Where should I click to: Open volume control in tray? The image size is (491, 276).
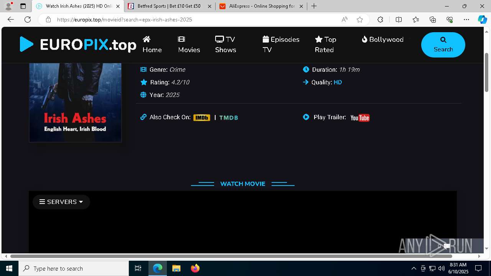441,268
